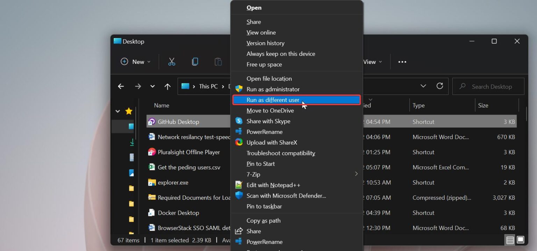The image size is (537, 251).
Task: Click the up-one-level arrow icon
Action: [167, 86]
